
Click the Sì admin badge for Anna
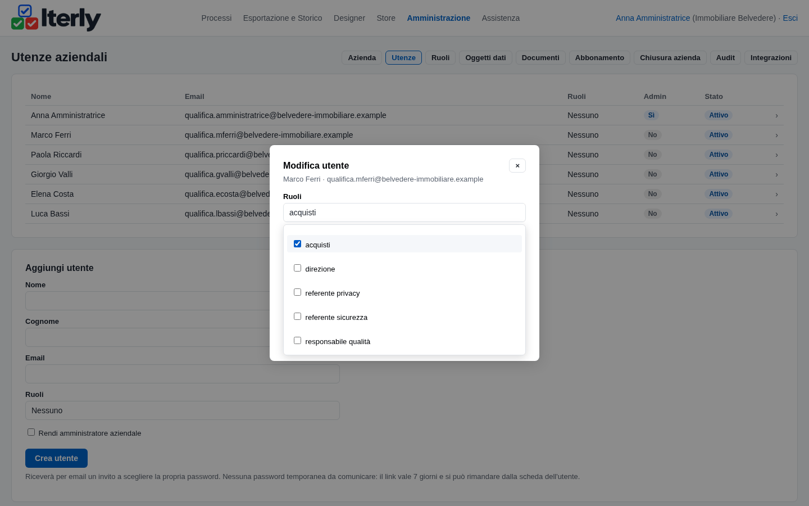pos(651,115)
